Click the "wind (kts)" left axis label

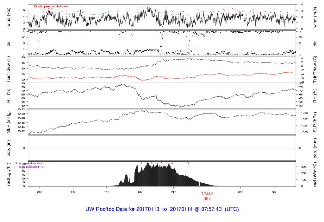(9, 16)
